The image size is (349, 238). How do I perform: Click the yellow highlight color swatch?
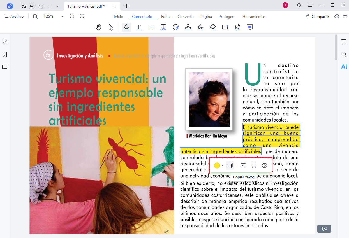(x=217, y=166)
